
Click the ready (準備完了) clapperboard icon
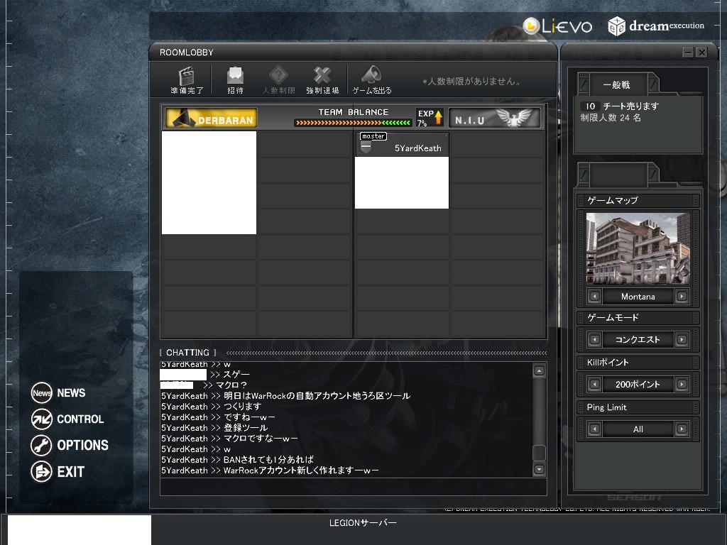(187, 76)
